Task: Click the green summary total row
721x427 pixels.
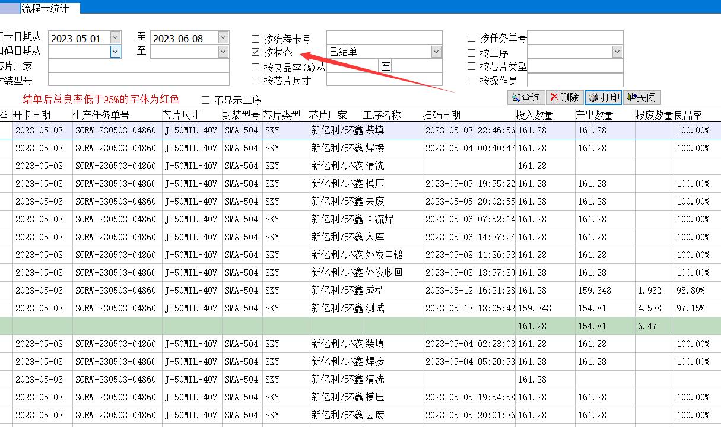Action: [356, 326]
